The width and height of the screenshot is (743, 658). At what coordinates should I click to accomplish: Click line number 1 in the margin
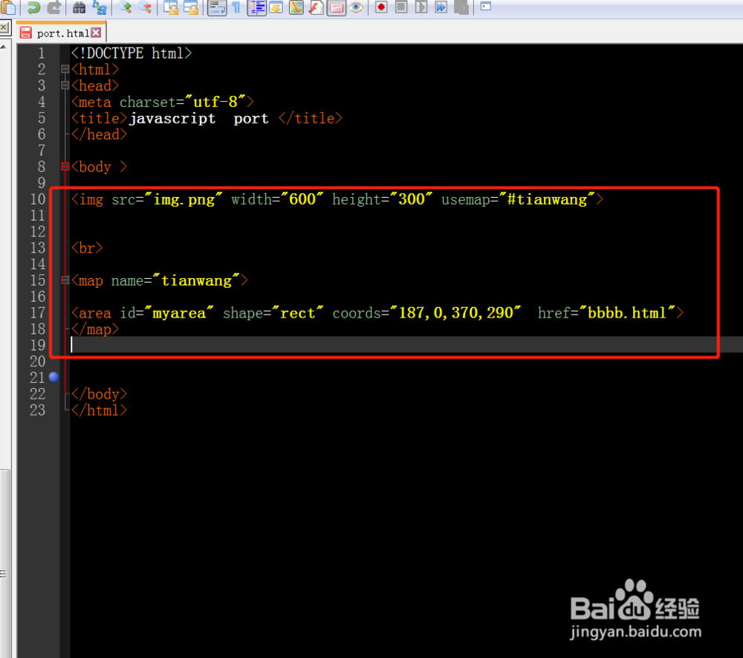click(x=41, y=53)
